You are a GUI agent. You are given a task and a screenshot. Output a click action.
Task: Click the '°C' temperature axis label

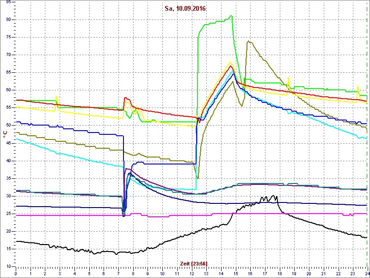(5, 134)
